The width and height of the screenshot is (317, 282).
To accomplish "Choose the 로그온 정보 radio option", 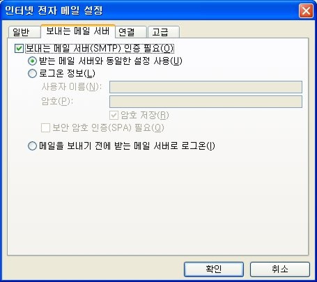I will [x=32, y=74].
